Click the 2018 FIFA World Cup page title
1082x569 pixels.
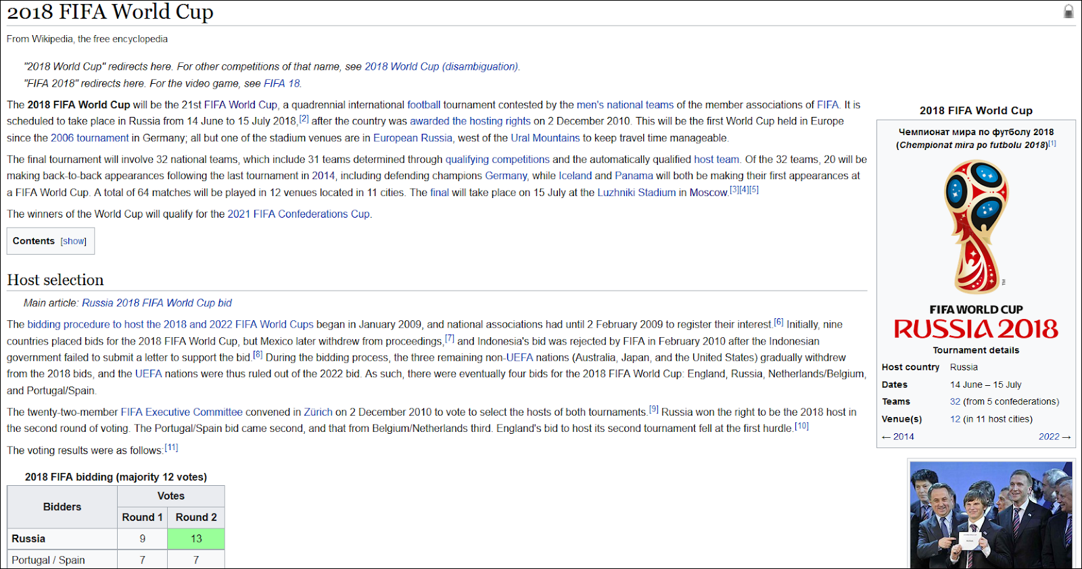click(x=110, y=11)
